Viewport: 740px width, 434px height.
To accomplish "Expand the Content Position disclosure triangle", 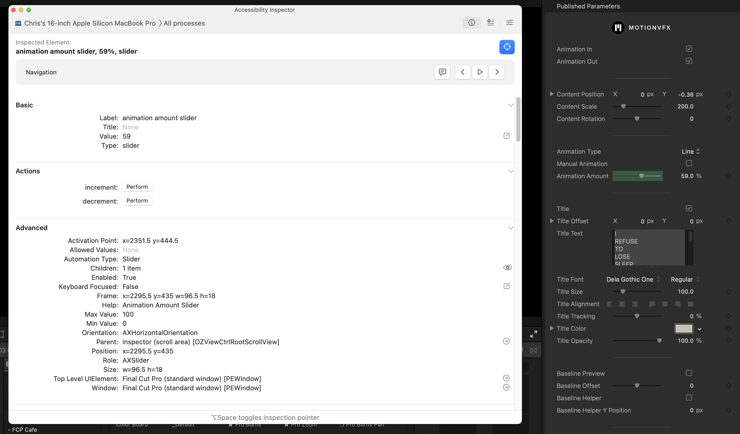I will (x=552, y=94).
